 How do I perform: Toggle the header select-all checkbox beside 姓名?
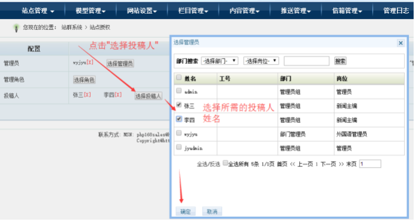(179, 77)
